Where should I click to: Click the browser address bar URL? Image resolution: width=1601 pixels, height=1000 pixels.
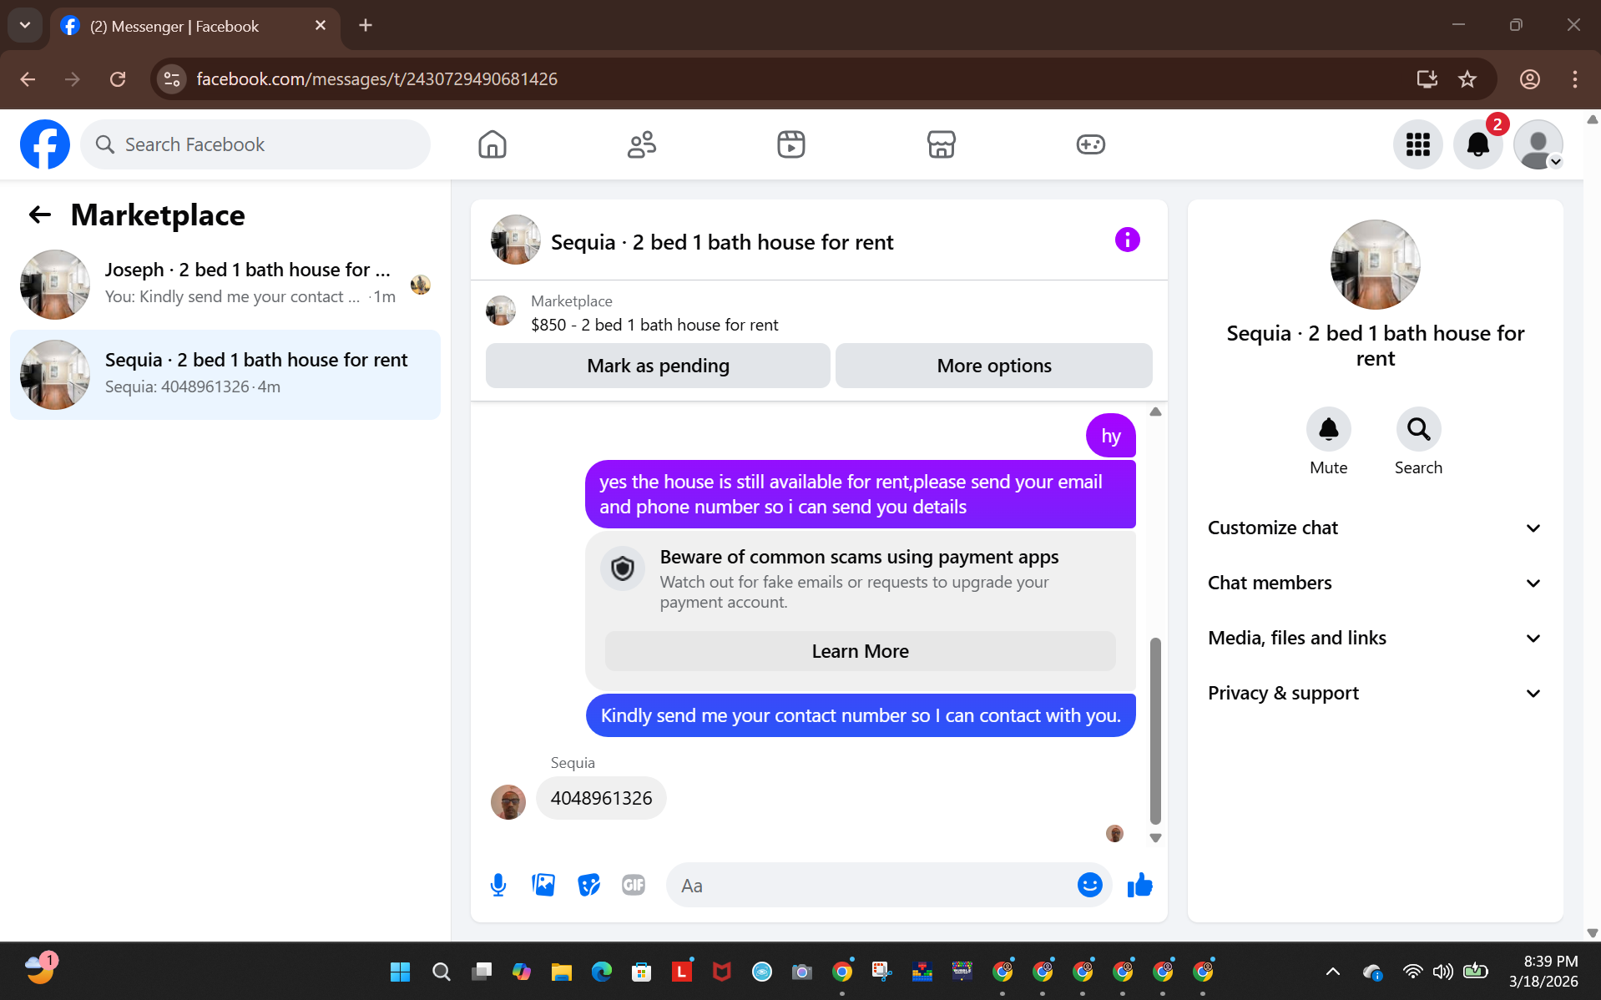pyautogui.click(x=377, y=79)
